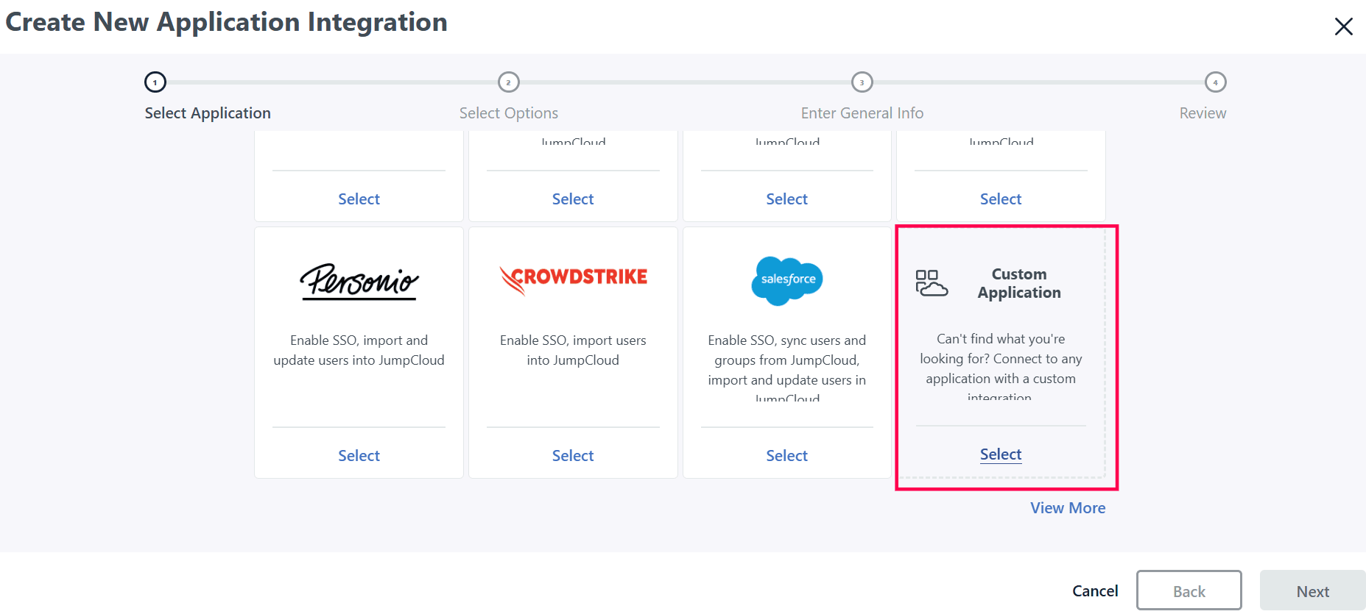Click the Custom Application icon
Screen dimensions: 1366x614
tap(932, 283)
